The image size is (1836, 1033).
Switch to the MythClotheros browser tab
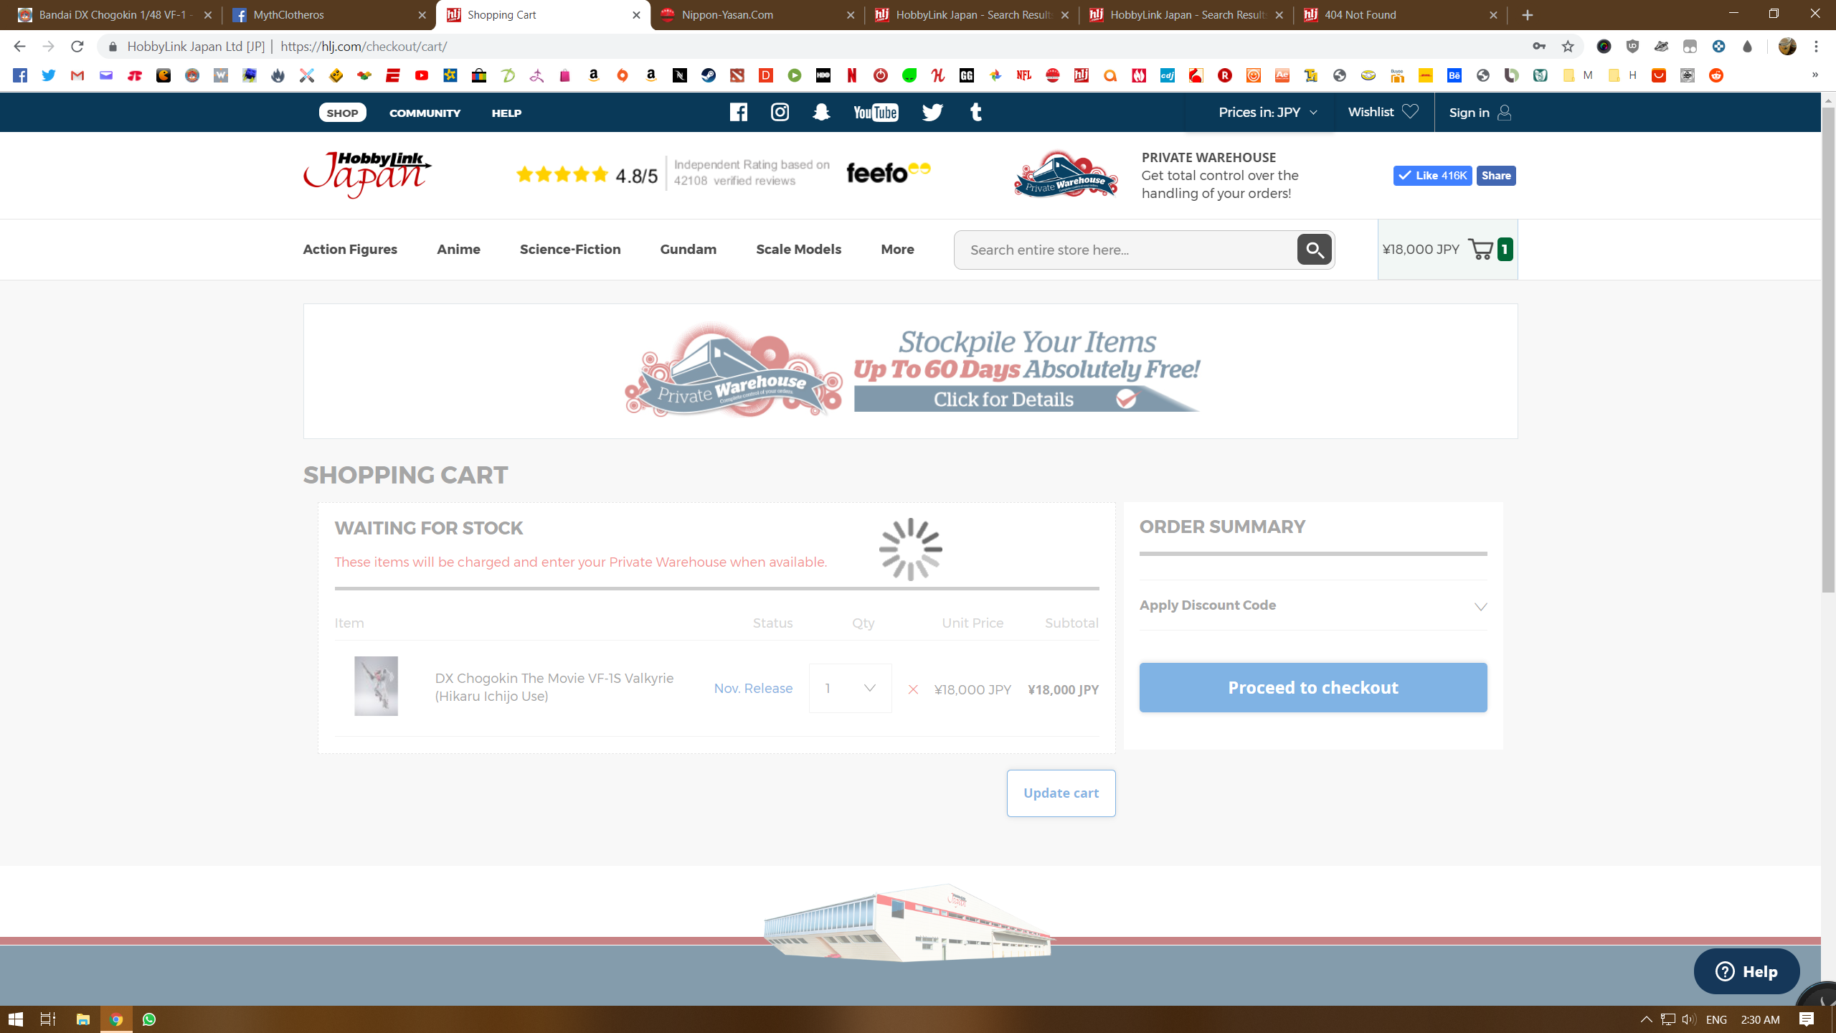pyautogui.click(x=328, y=15)
